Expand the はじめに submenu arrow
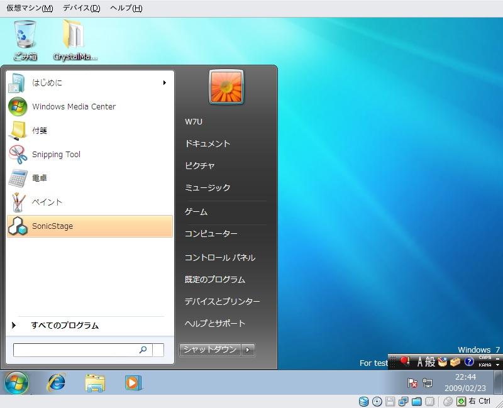Screen dimensions: 503x408 [165, 83]
